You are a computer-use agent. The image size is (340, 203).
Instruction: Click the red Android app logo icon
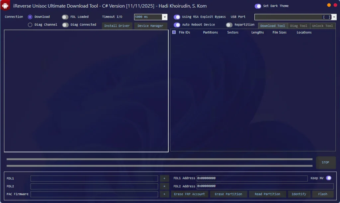tap(5, 6)
